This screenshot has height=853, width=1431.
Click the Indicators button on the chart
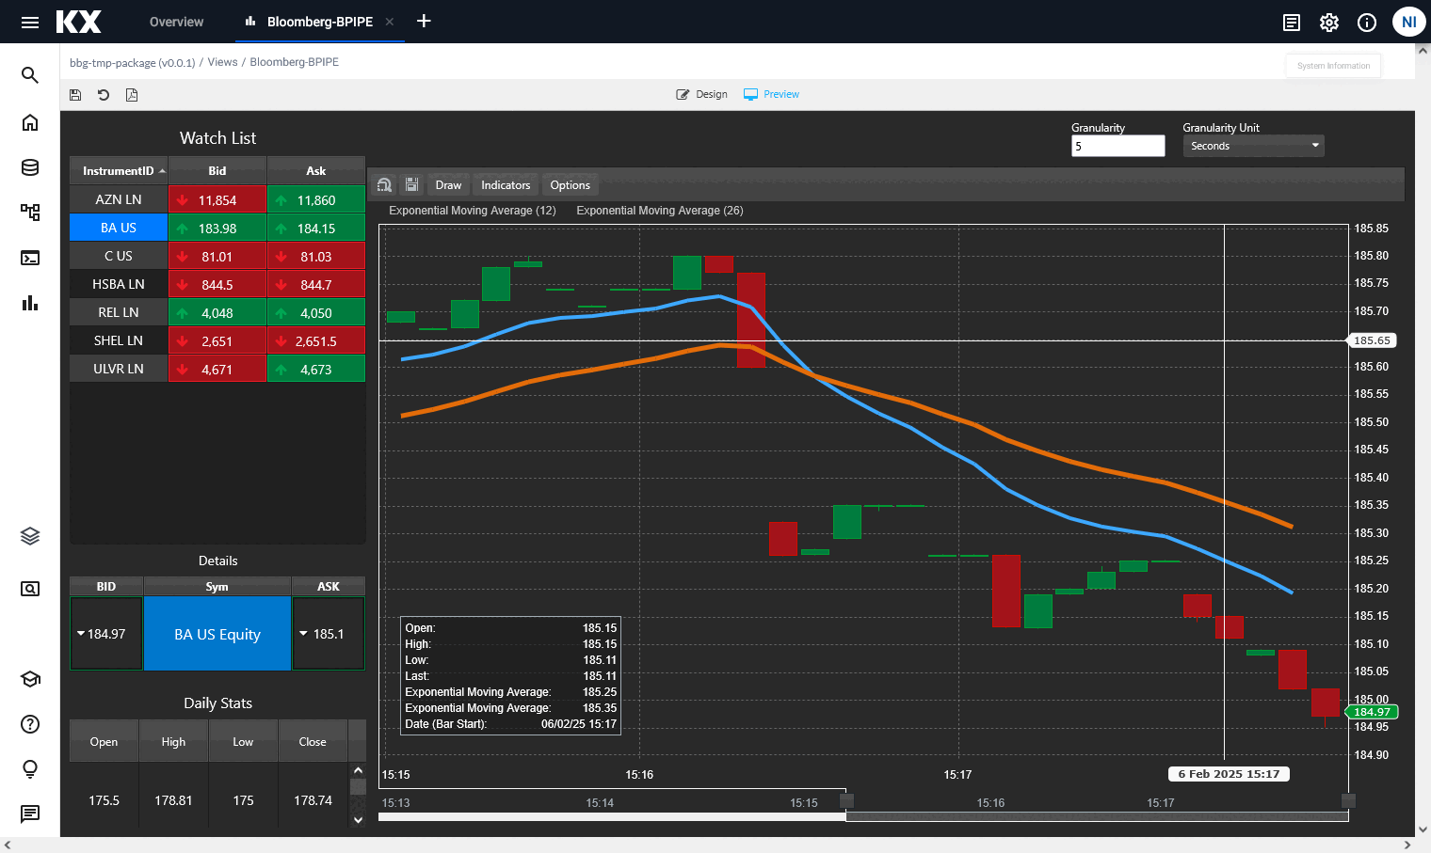click(505, 184)
